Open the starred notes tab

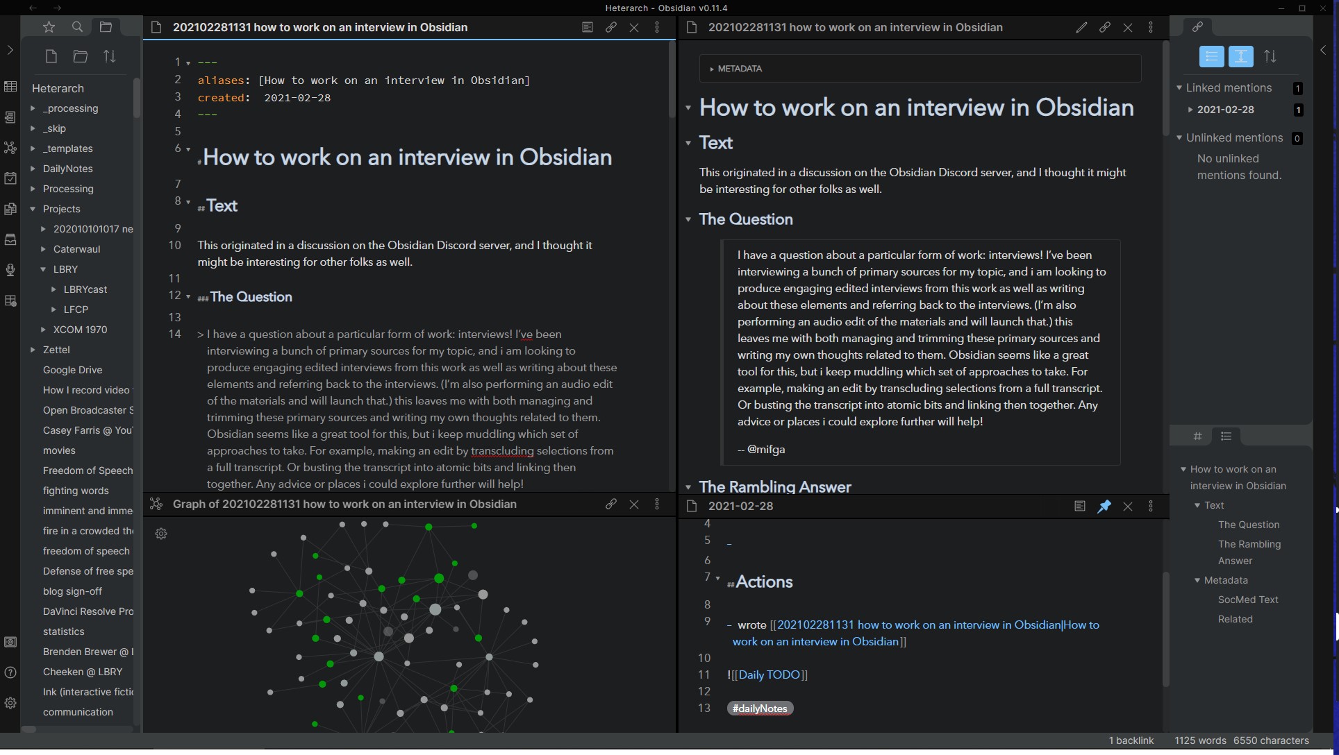49,27
